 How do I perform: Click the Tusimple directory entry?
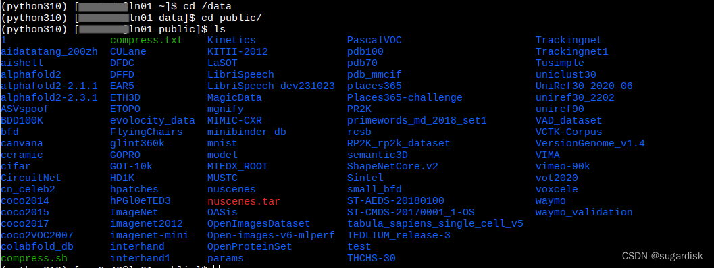pos(559,63)
